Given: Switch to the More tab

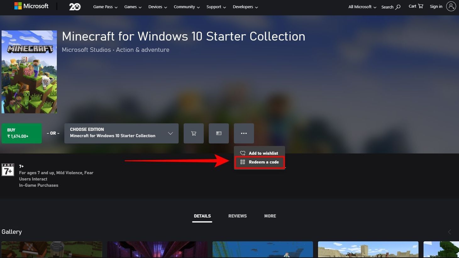Looking at the screenshot, I should pos(270,216).
